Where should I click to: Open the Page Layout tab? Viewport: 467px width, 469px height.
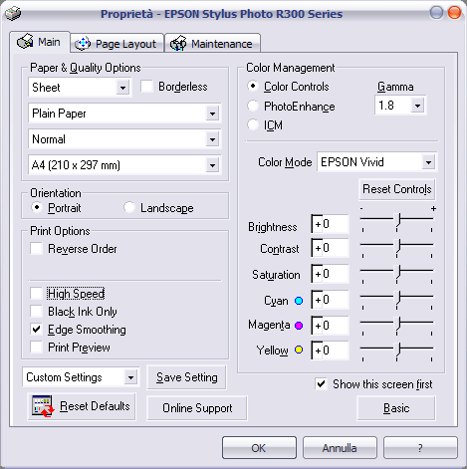117,43
